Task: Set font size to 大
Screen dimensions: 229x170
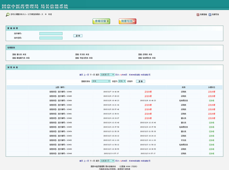Action: tap(42, 14)
